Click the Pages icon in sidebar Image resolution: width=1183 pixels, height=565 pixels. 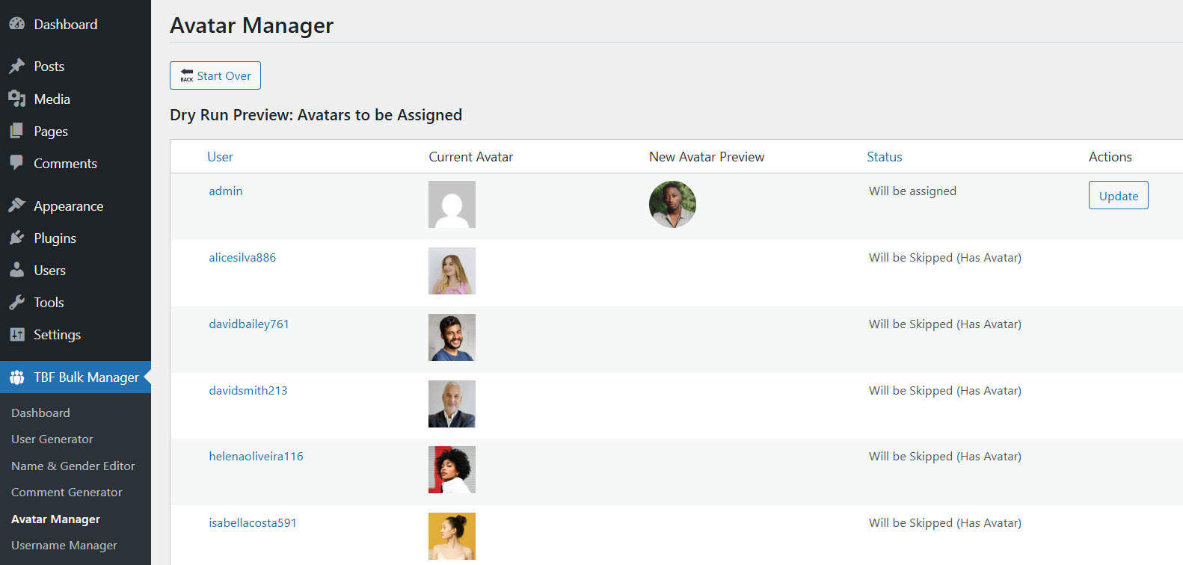click(16, 132)
